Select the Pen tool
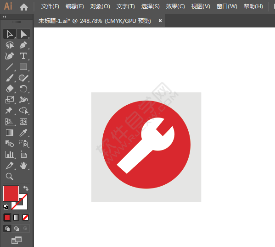Image resolution: width=275 pixels, height=247 pixels. pos(23,45)
